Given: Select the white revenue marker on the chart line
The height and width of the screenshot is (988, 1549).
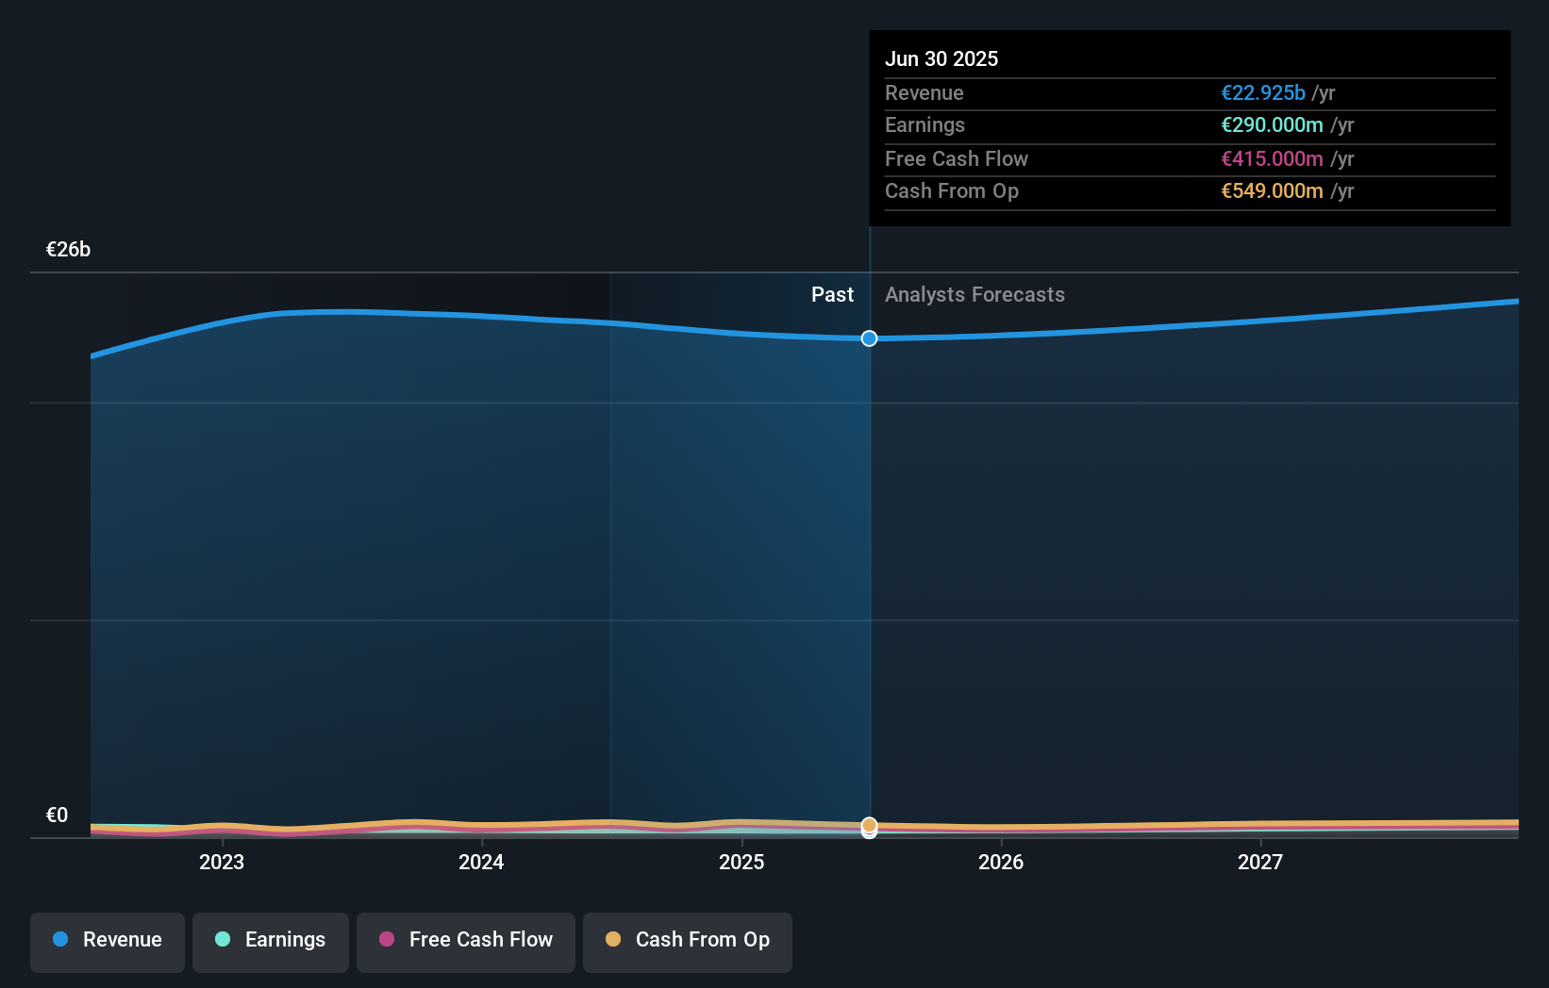Looking at the screenshot, I should click(x=869, y=338).
